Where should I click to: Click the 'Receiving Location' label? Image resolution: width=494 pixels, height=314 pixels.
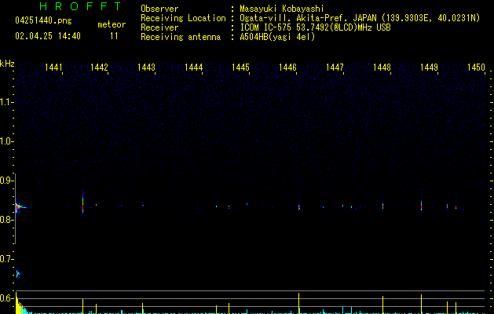(x=183, y=18)
